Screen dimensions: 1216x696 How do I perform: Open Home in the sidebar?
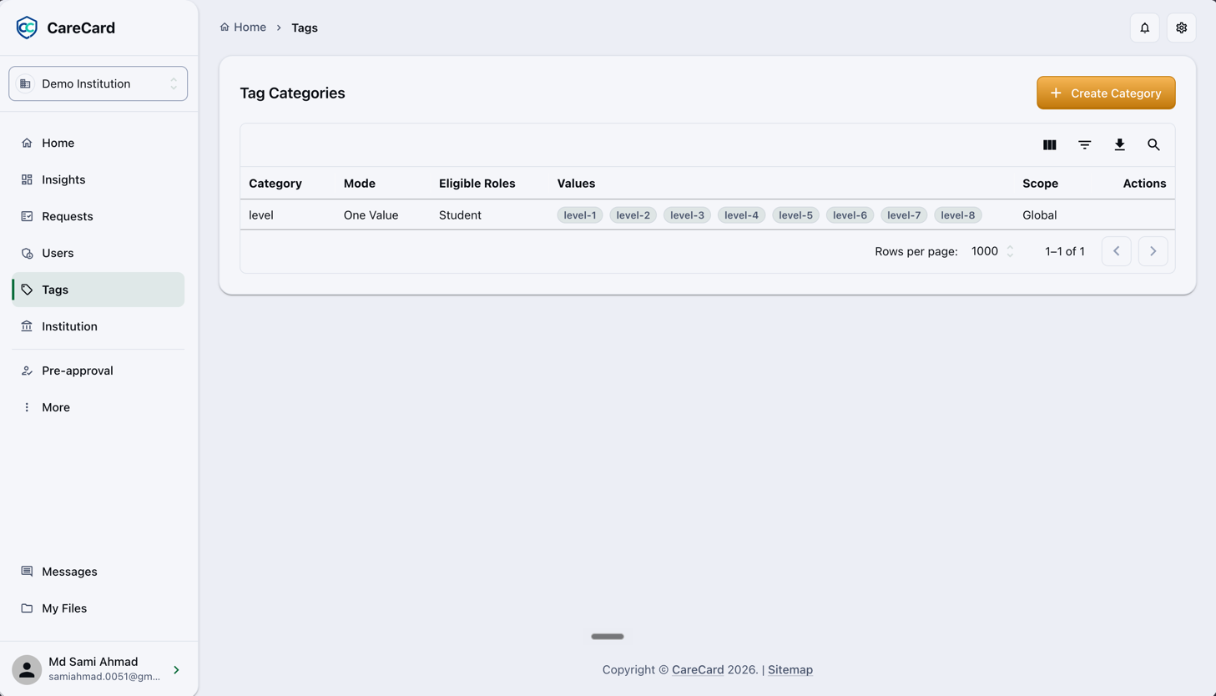98,143
